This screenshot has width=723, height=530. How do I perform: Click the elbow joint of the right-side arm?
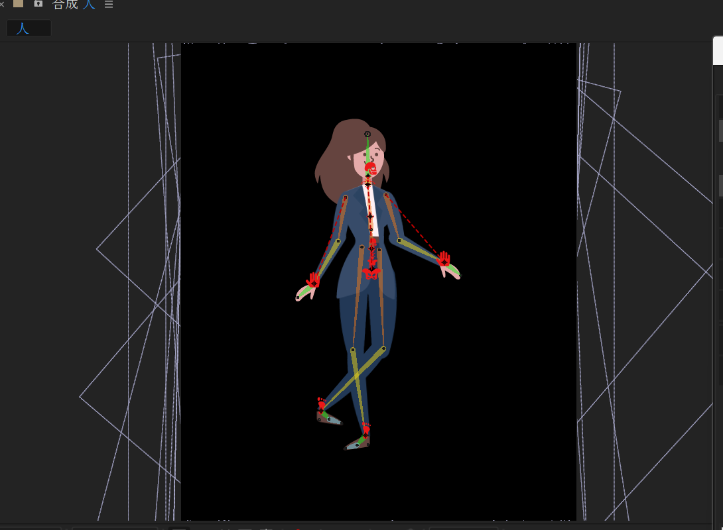pyautogui.click(x=399, y=240)
